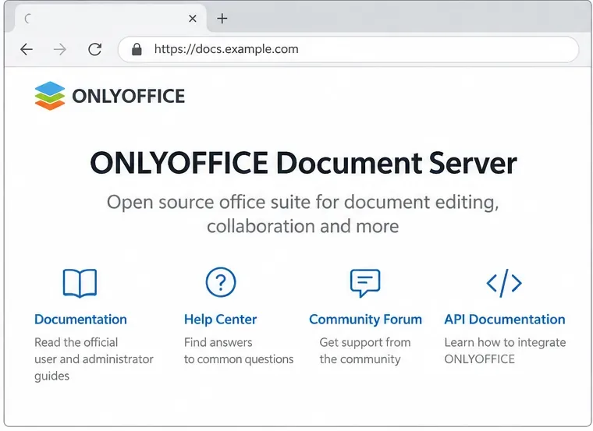Open the Community Forum link
Viewport: 593px width, 431px height.
coord(365,320)
